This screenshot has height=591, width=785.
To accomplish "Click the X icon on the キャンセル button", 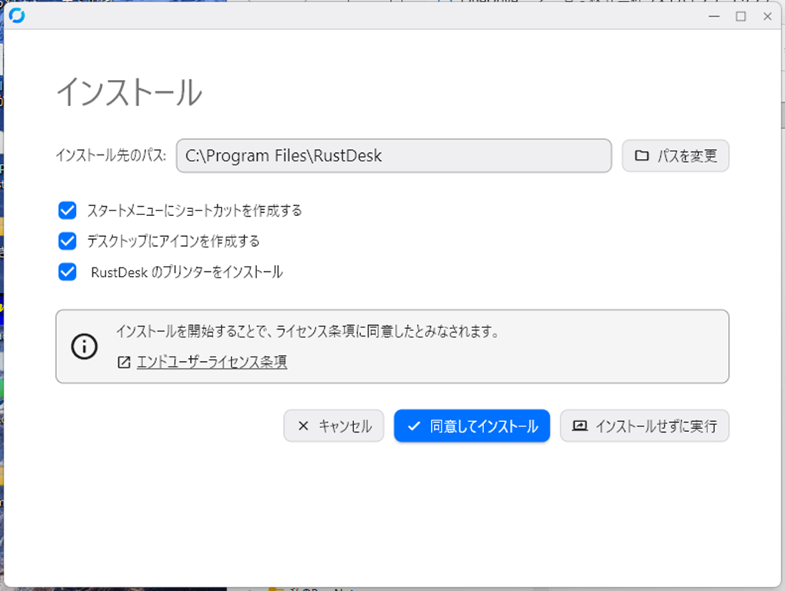I will [x=303, y=426].
